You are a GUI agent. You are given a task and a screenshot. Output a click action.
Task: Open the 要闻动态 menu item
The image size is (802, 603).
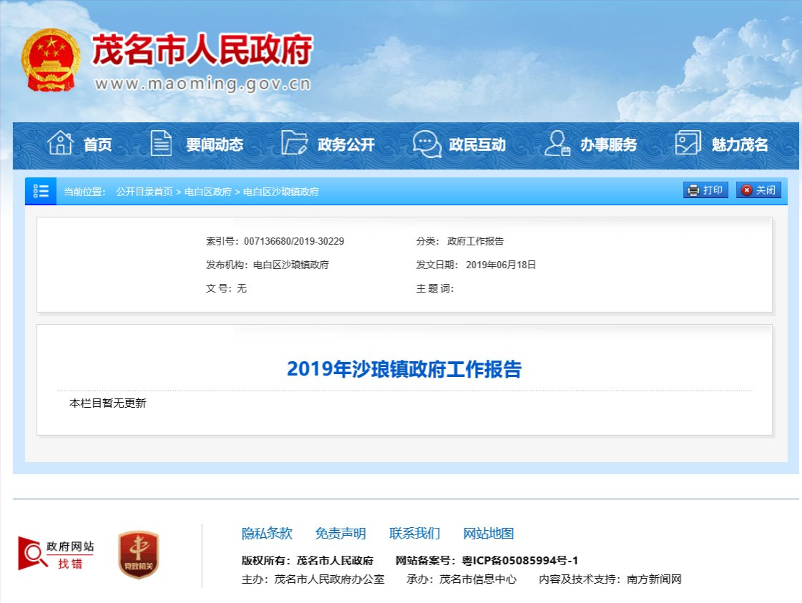click(x=215, y=144)
